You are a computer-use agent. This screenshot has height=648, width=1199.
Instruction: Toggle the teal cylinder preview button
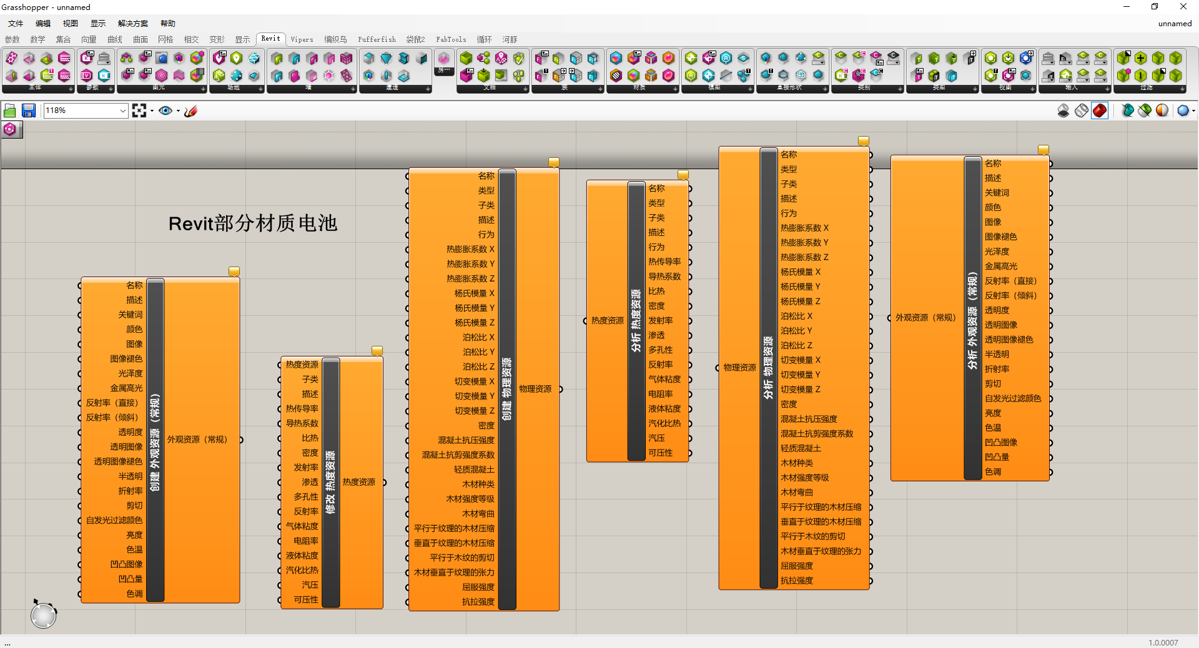(x=1127, y=110)
